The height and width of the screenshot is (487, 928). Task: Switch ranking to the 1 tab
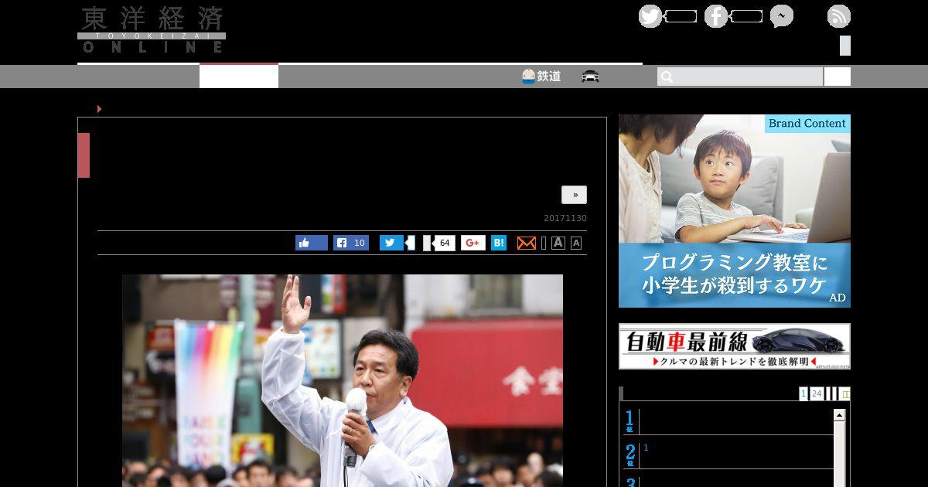tap(803, 393)
